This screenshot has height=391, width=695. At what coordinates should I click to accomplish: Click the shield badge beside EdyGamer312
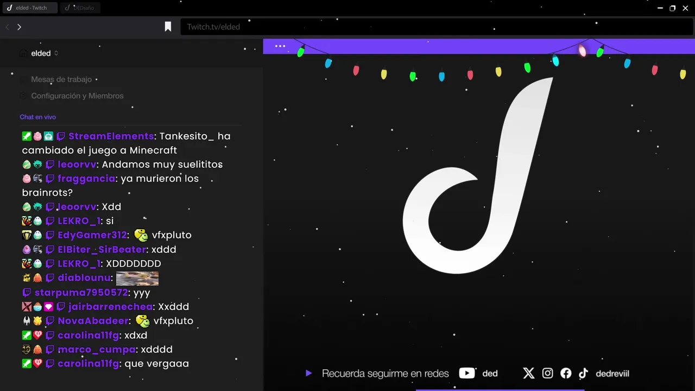point(27,235)
